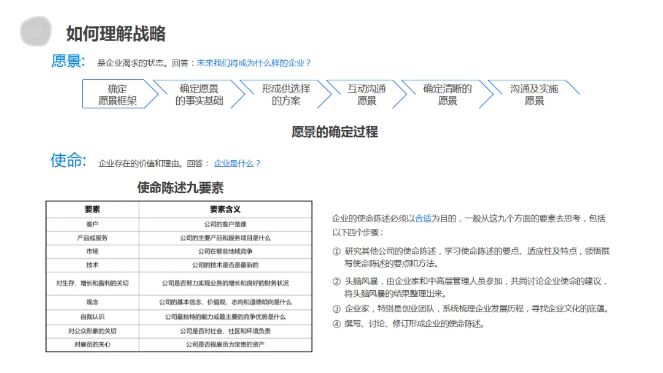663x373 pixels.
Task: Click the cell 公司的客户是谁
Action: point(225,224)
